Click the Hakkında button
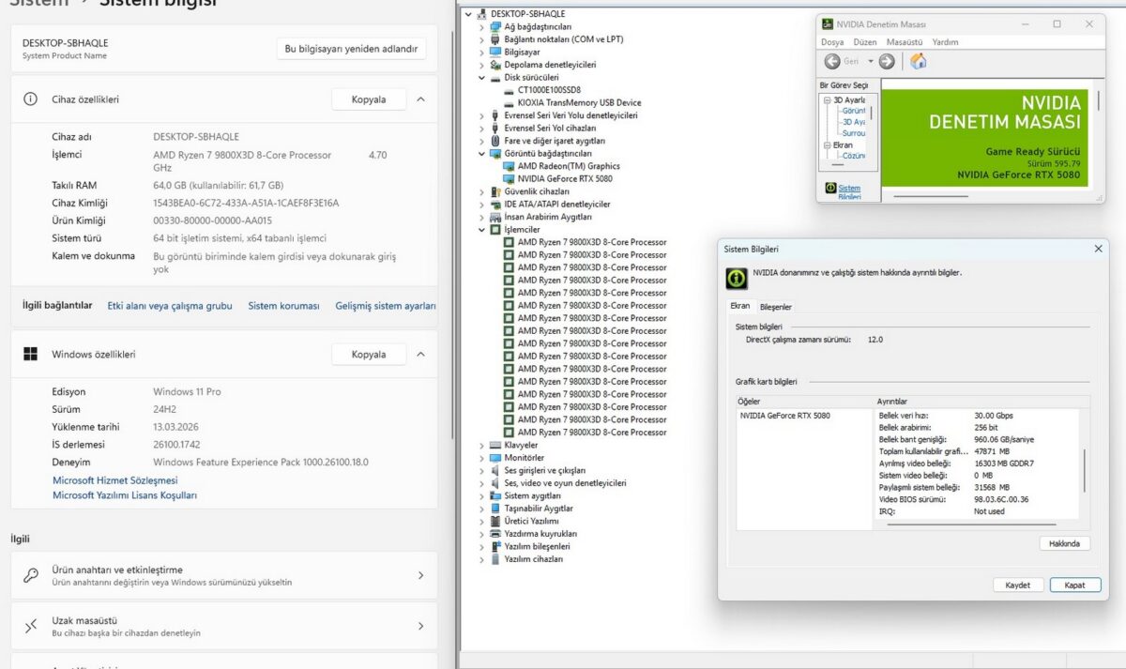The width and height of the screenshot is (1126, 669). (x=1064, y=543)
